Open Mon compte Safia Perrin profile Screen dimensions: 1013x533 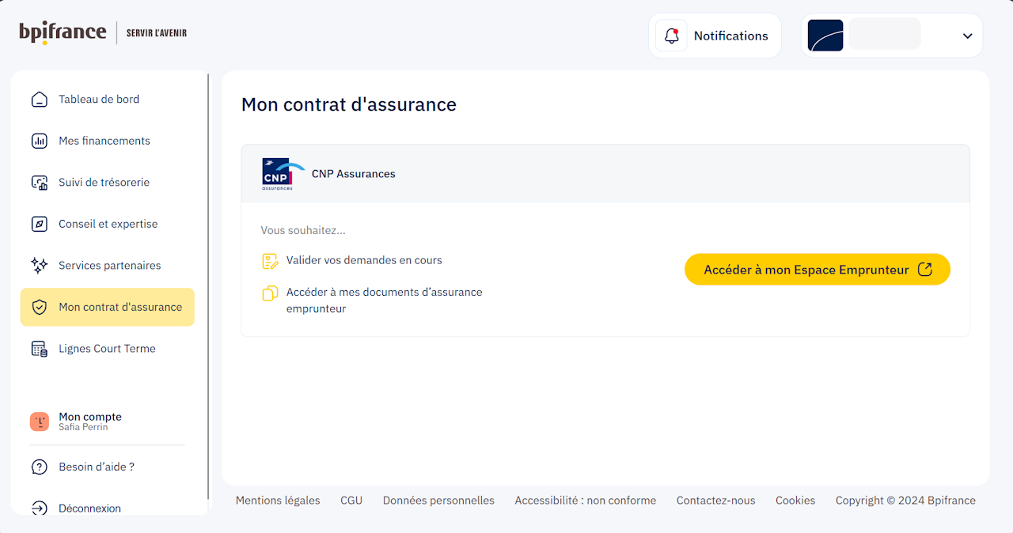pos(89,421)
